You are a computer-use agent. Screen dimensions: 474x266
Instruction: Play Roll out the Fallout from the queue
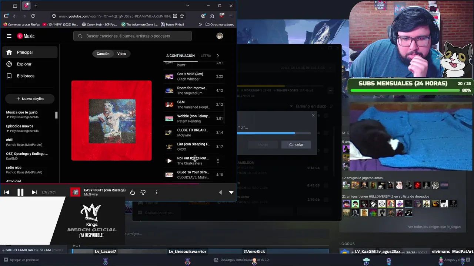169,161
